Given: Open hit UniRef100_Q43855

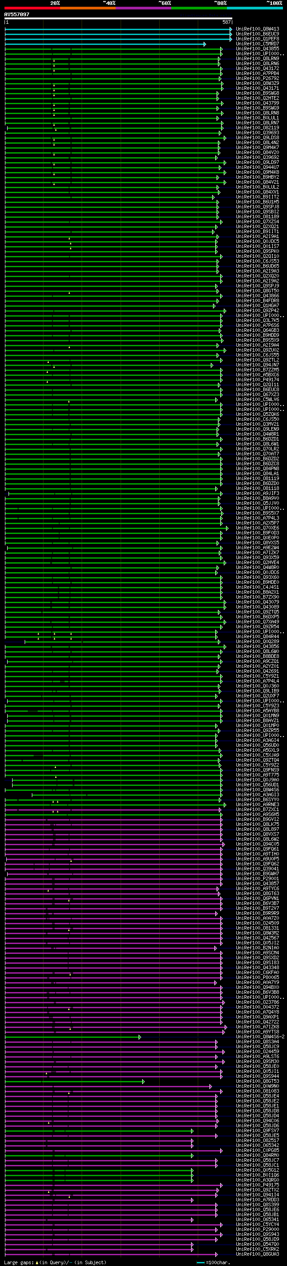Looking at the screenshot, I should click(x=257, y=49).
